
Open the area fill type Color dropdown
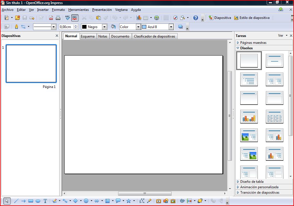click(x=138, y=27)
